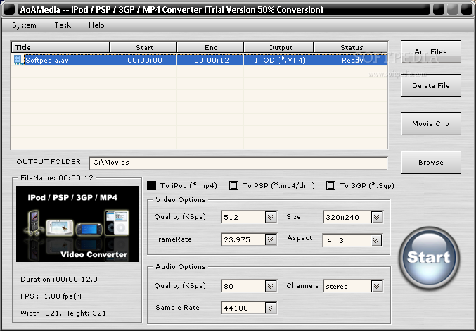
Task: Click the Width: 321, Height: 321 text
Action: pyautogui.click(x=63, y=313)
